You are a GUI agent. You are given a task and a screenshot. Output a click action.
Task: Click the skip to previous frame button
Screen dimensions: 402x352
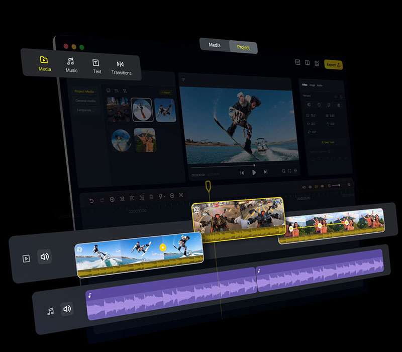click(242, 172)
